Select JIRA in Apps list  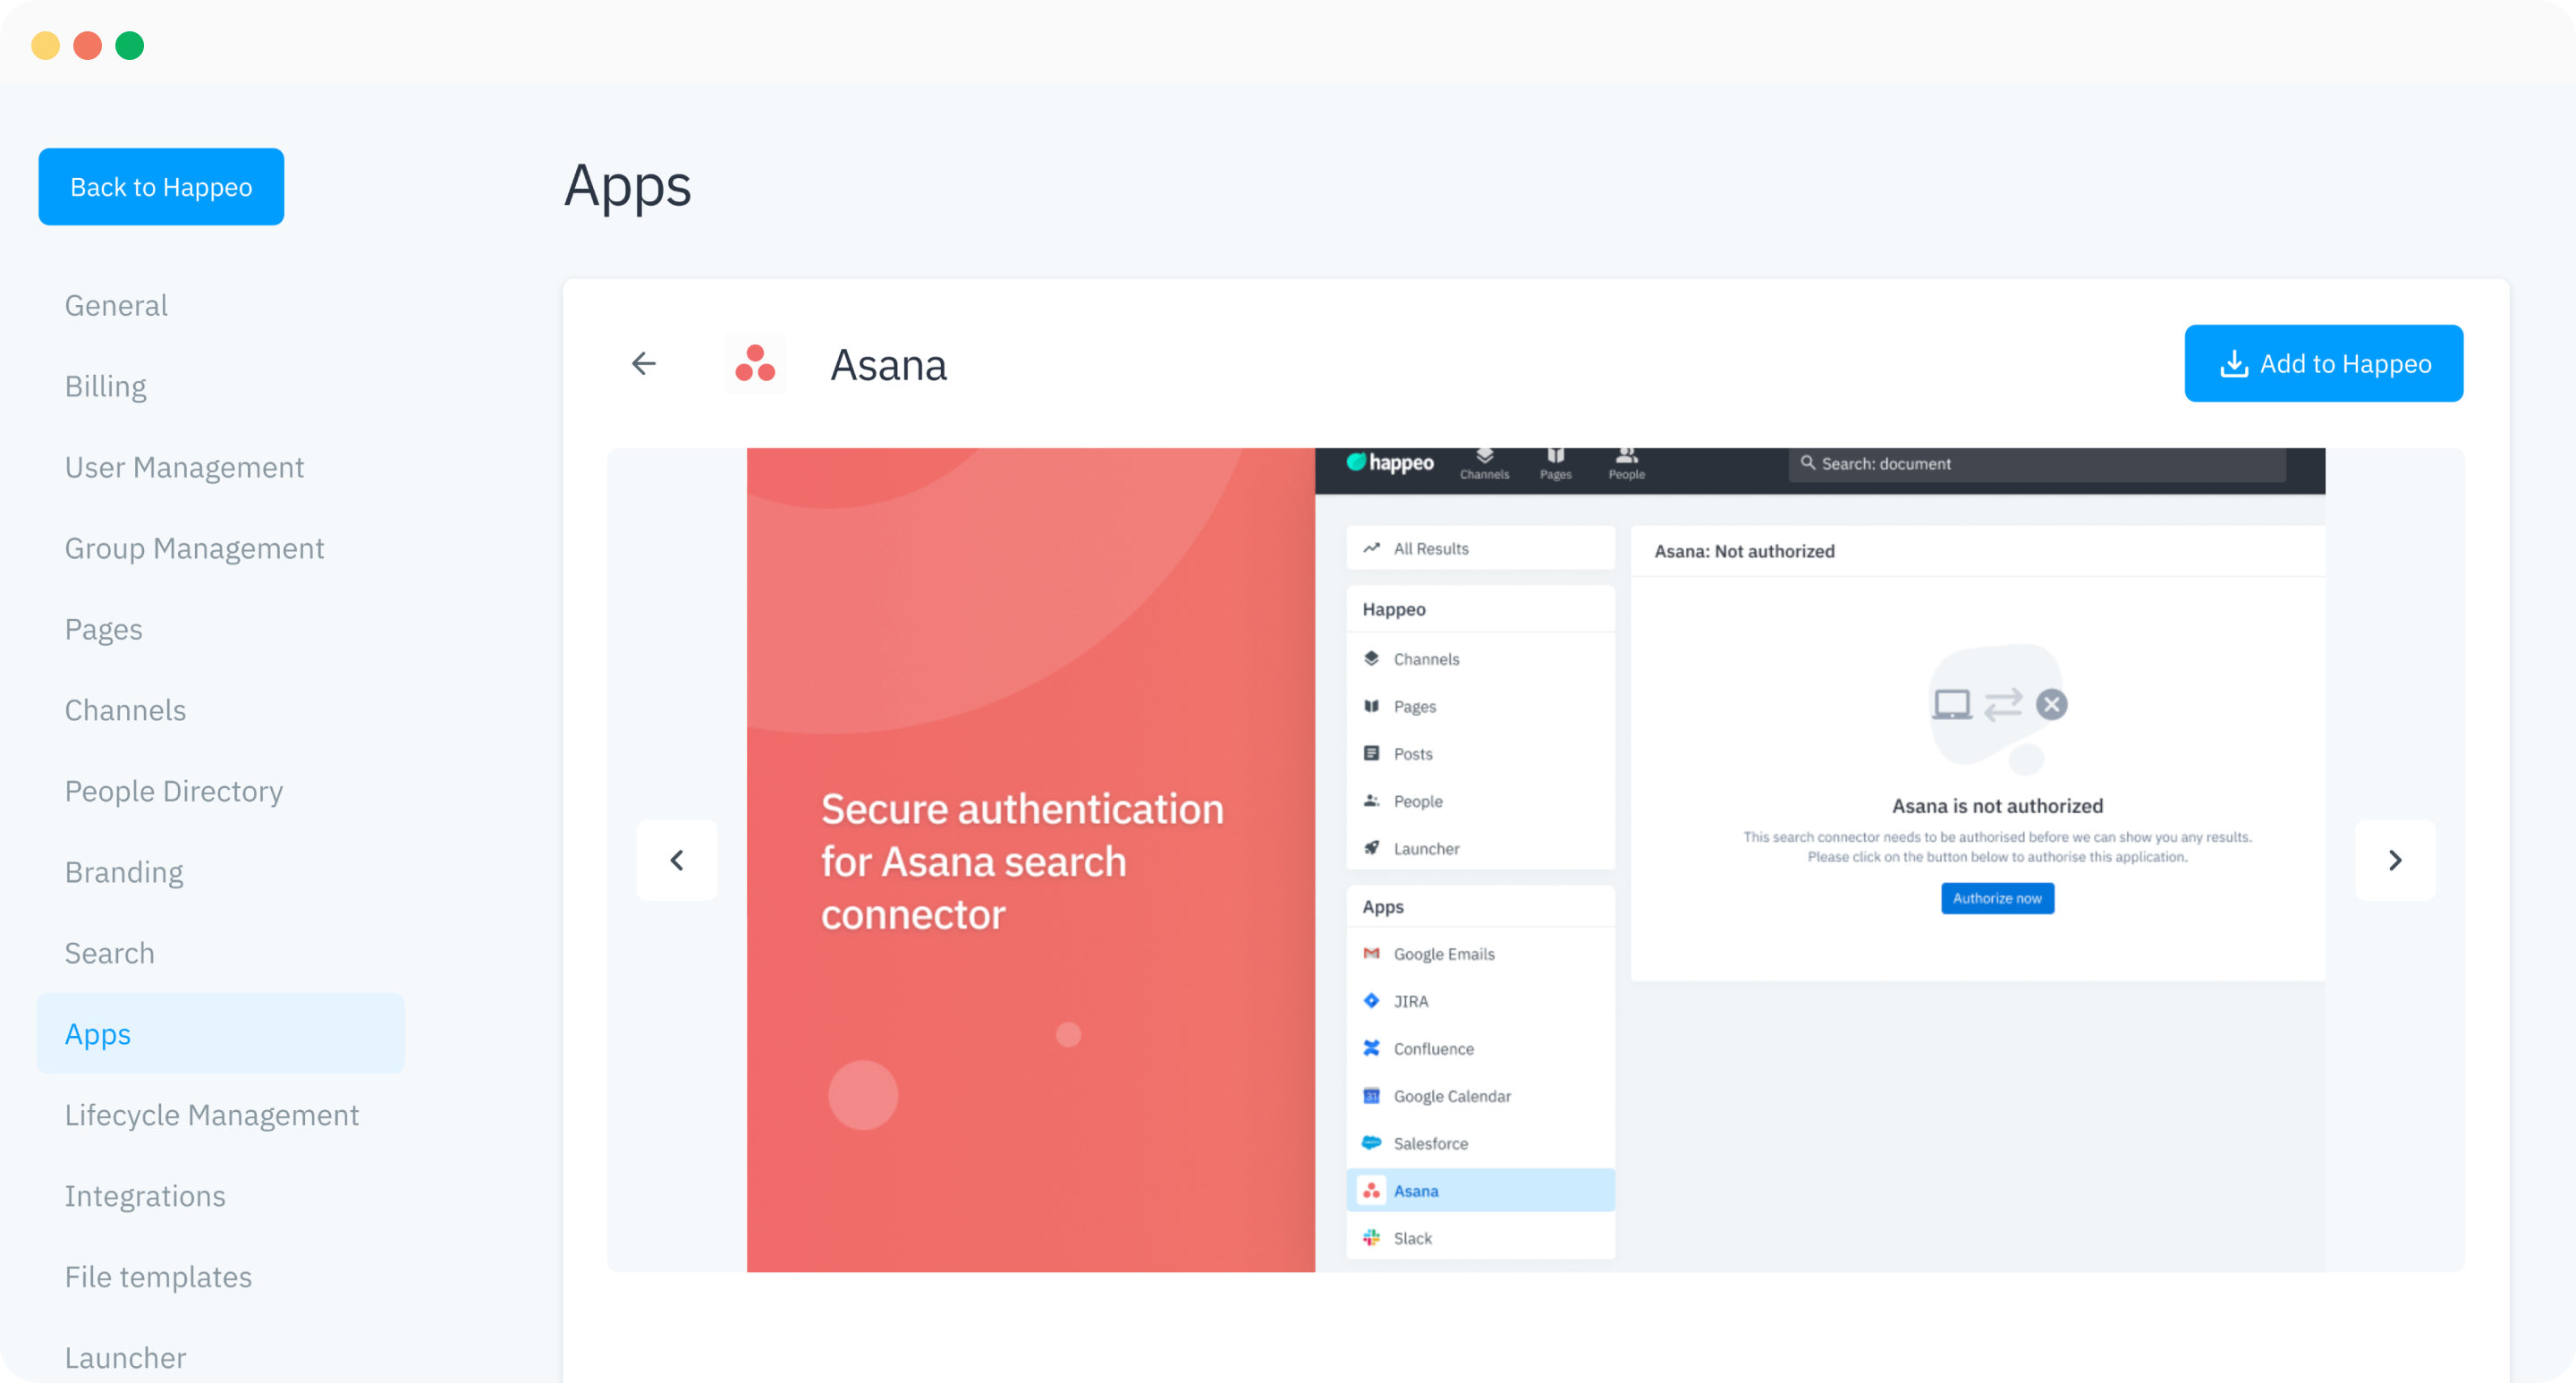[1480, 1001]
